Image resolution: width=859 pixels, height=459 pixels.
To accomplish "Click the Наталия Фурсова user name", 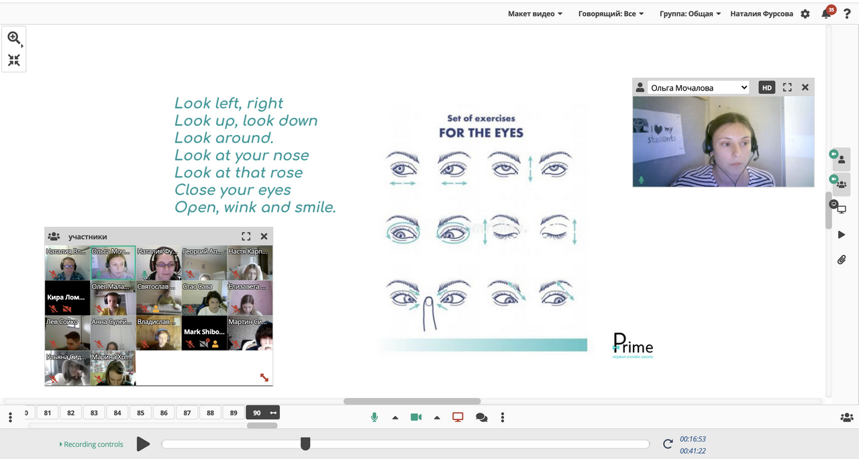I will click(x=762, y=14).
